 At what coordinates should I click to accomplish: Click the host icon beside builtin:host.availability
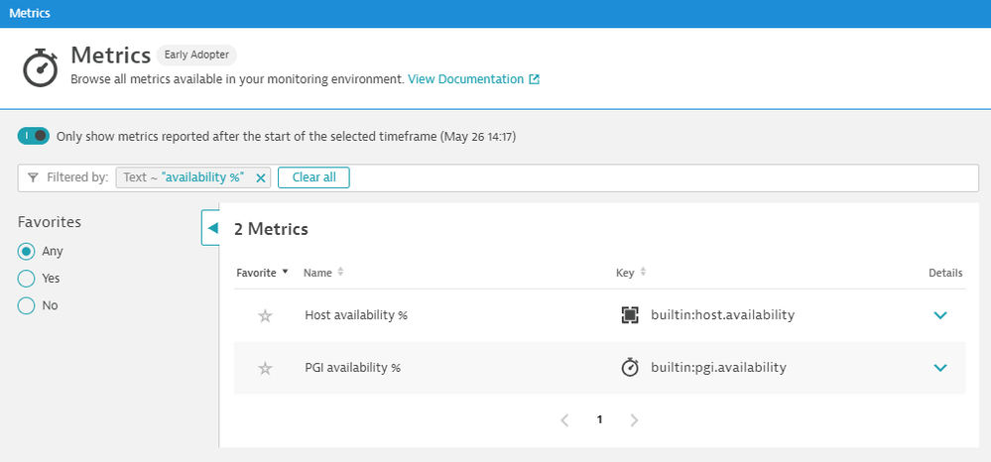[630, 315]
